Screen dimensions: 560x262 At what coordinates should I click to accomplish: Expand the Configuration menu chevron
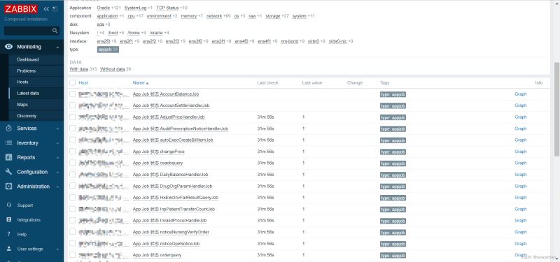point(57,172)
